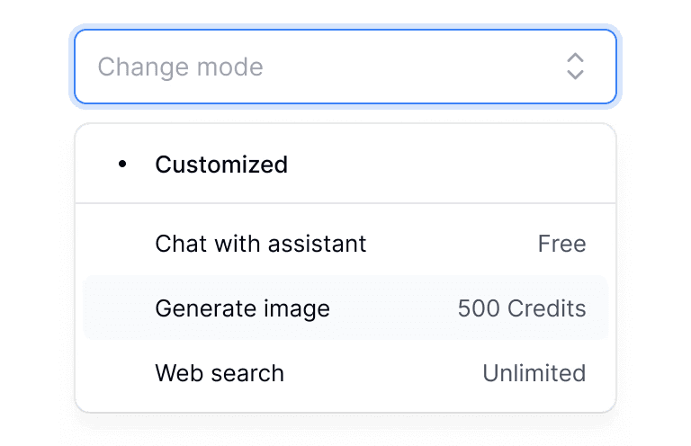Screen dimensions: 691x446
Task: Open the Change mode dropdown
Action: tap(345, 67)
